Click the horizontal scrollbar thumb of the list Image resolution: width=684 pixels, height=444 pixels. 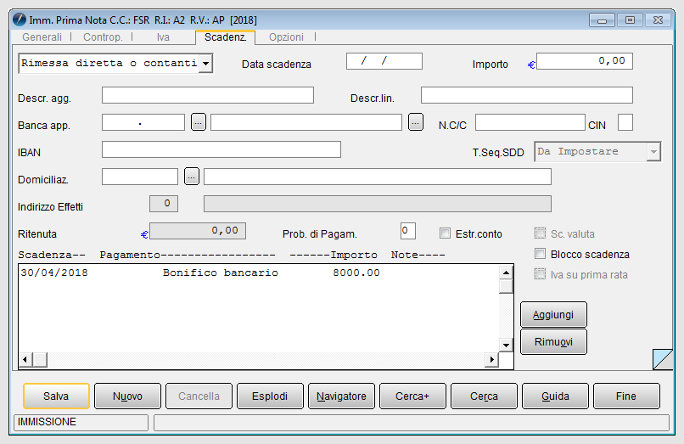click(x=40, y=360)
